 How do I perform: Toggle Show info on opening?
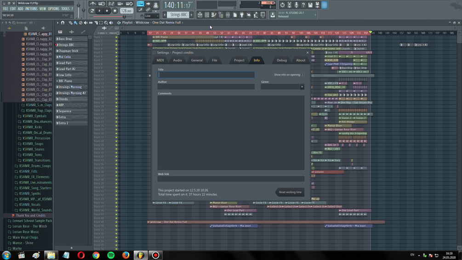(302, 75)
